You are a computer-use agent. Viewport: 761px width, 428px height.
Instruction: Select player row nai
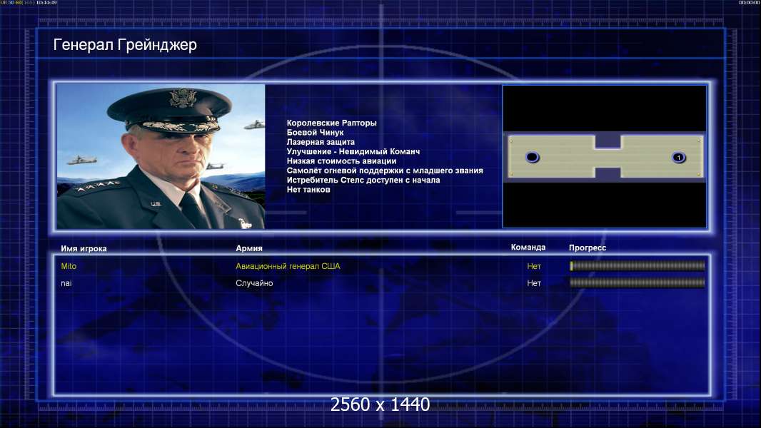point(382,283)
